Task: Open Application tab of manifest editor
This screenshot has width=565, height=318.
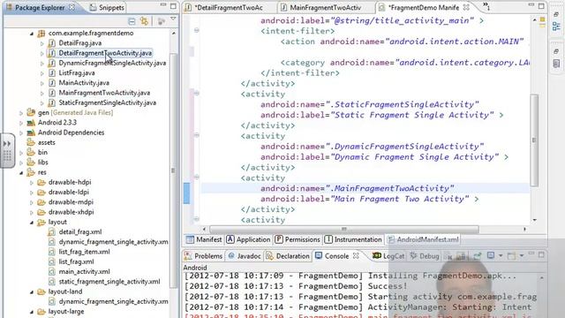Action: pos(248,239)
